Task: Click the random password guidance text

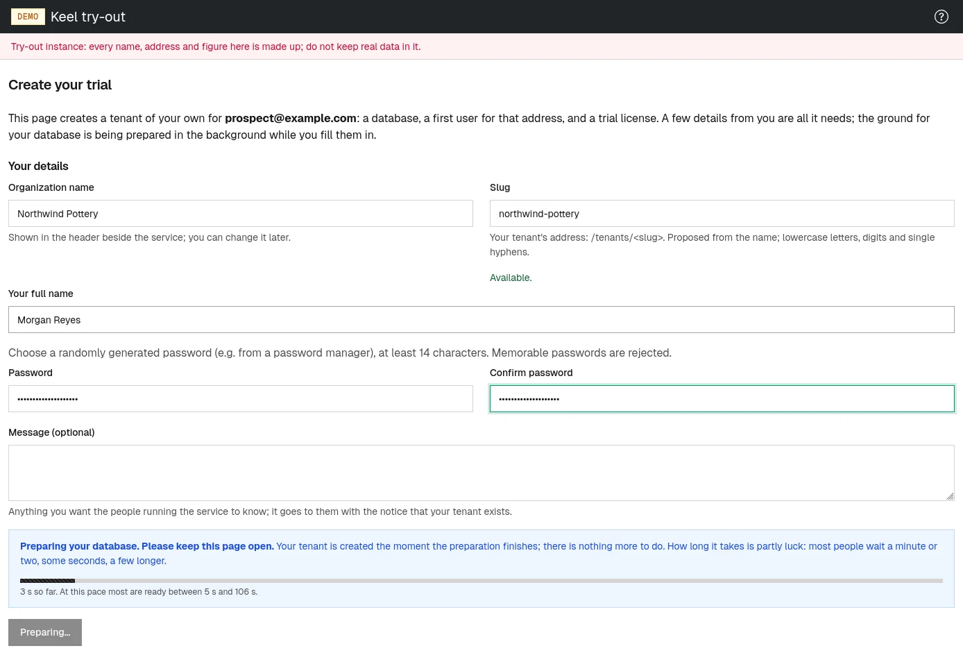Action: [340, 353]
